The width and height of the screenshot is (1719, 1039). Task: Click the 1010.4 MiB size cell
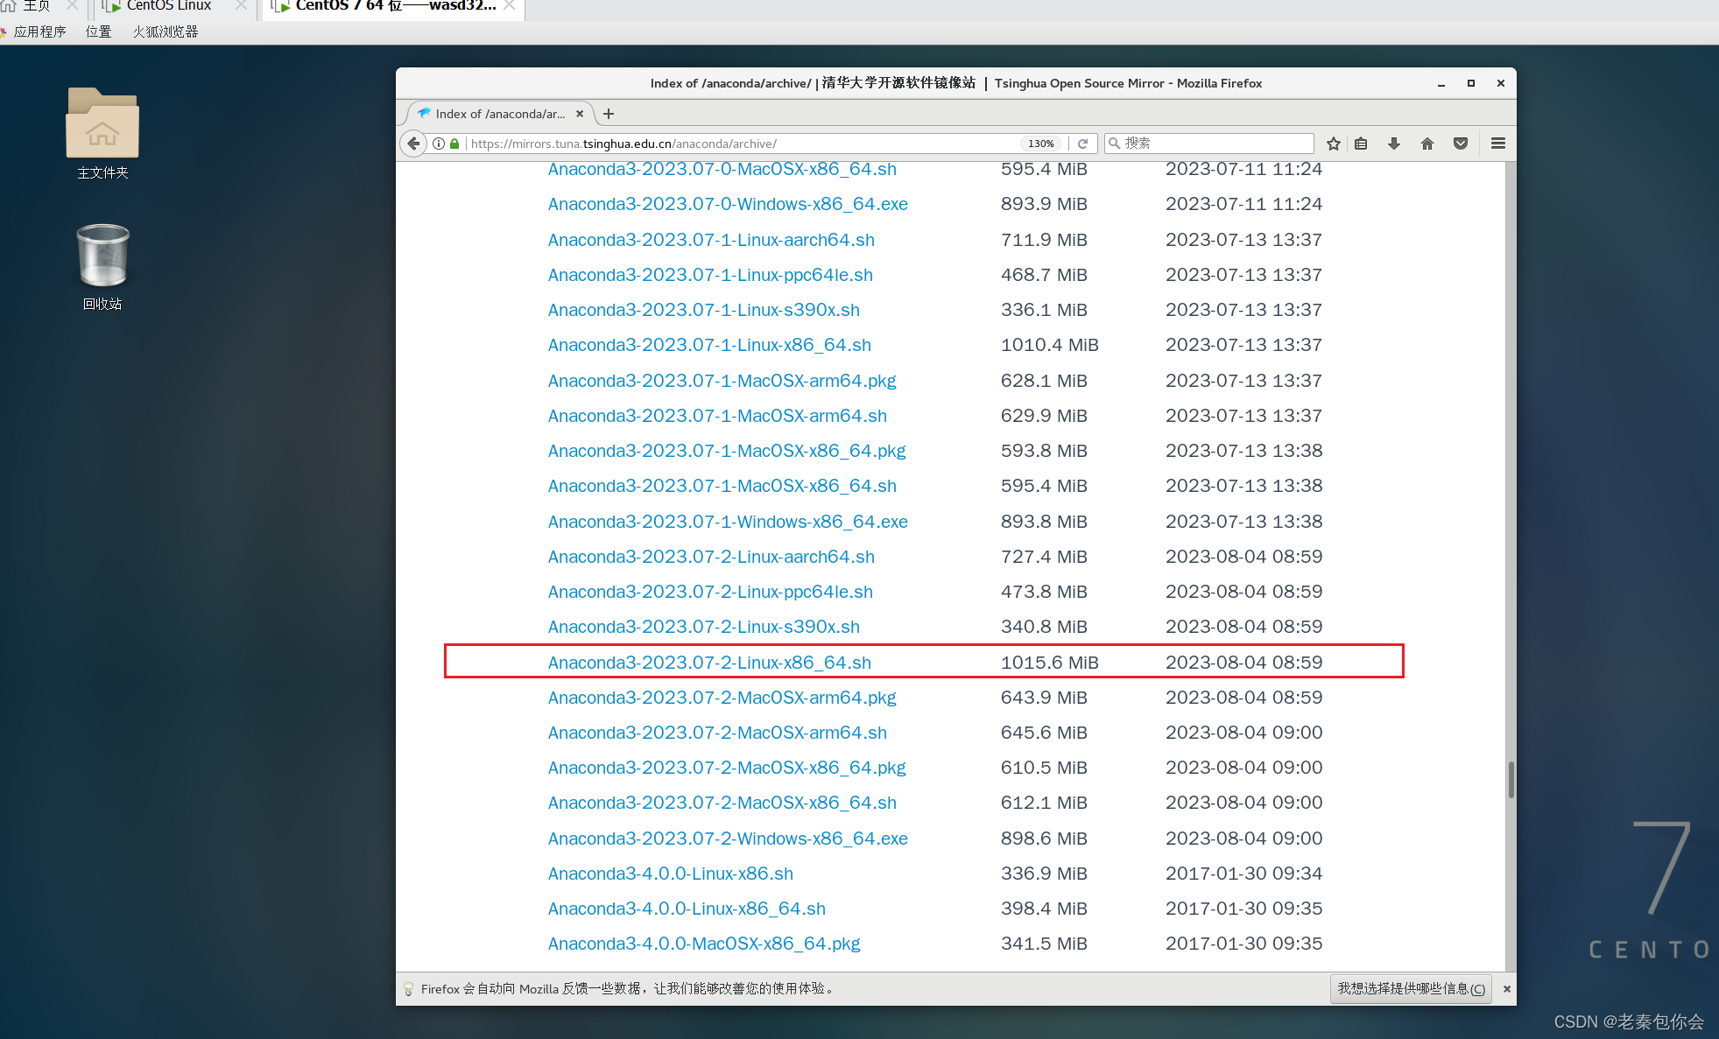[x=1049, y=345]
